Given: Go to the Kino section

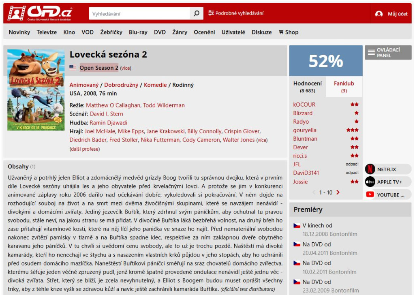Looking at the screenshot, I should pyautogui.click(x=69, y=32).
